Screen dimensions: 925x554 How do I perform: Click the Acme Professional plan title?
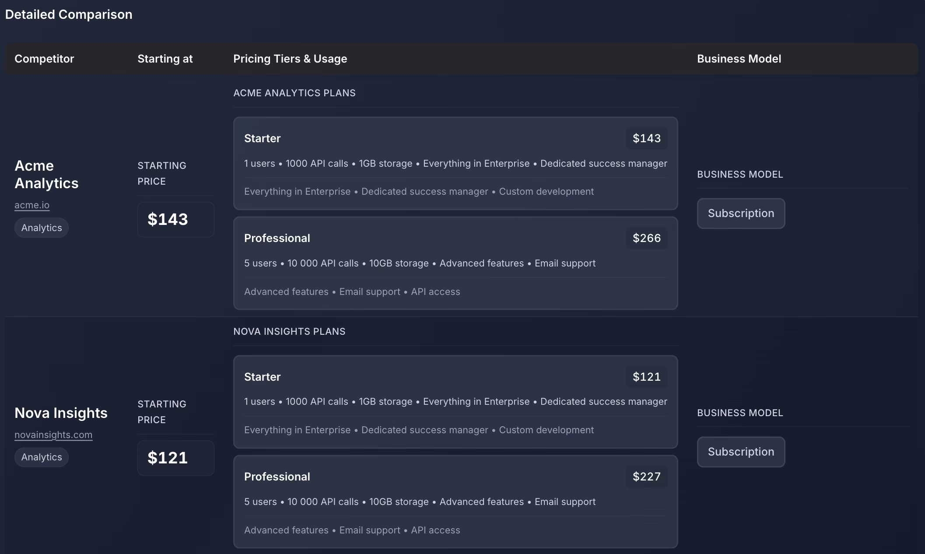pyautogui.click(x=277, y=238)
